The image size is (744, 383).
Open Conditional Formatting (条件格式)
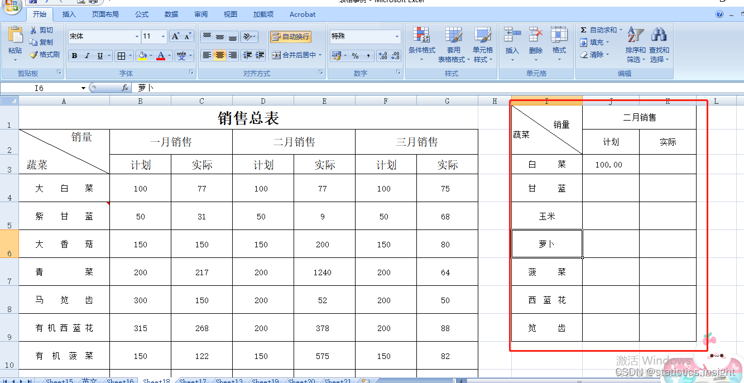click(x=421, y=45)
